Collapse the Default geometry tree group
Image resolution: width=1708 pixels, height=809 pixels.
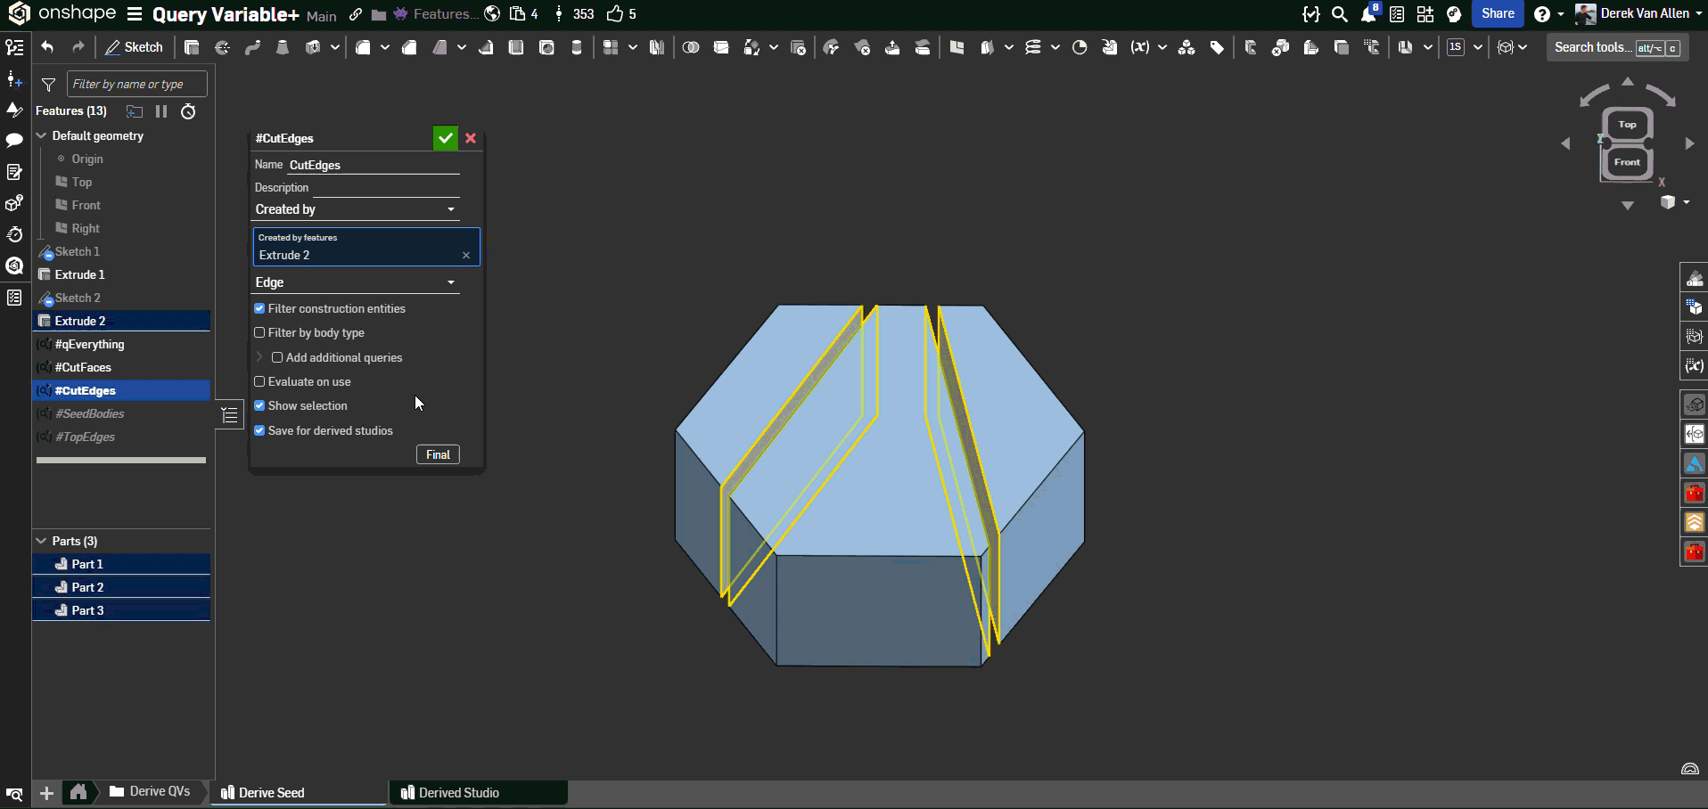click(41, 135)
